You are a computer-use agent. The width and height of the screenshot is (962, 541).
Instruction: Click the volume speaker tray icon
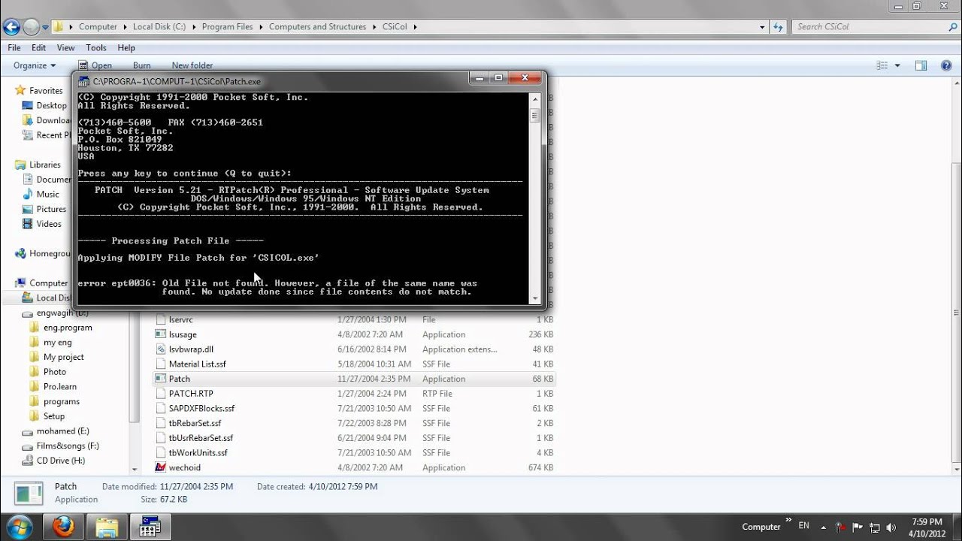click(x=892, y=527)
